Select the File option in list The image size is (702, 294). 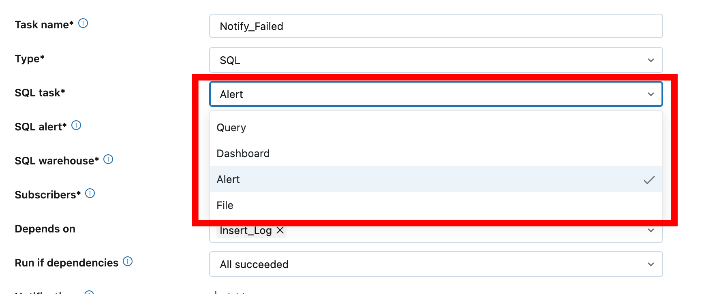(436, 205)
